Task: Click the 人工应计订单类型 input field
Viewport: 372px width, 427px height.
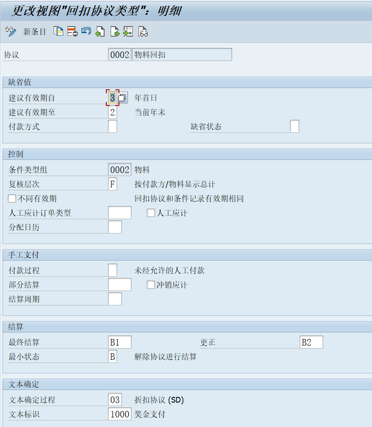Action: [120, 213]
